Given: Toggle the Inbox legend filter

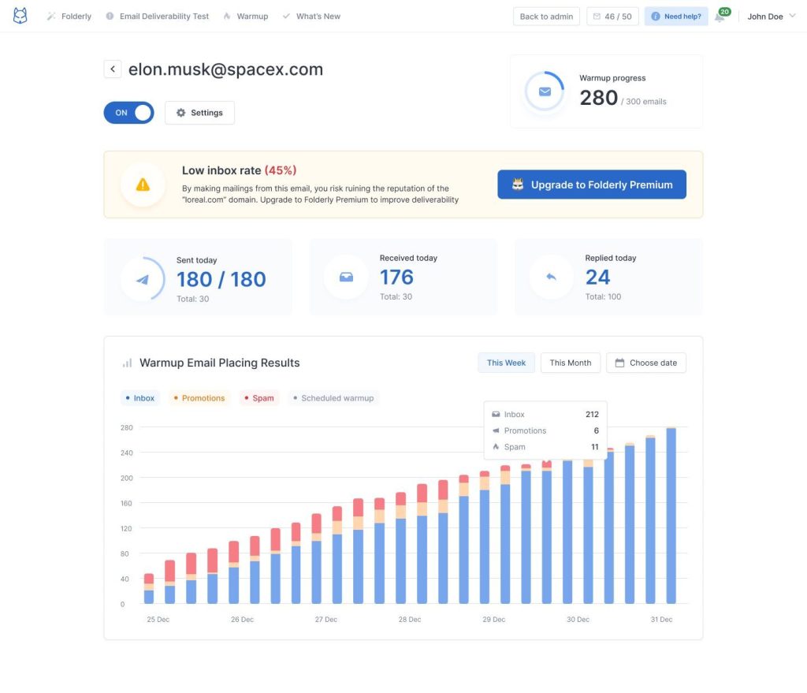Looking at the screenshot, I should pyautogui.click(x=140, y=398).
